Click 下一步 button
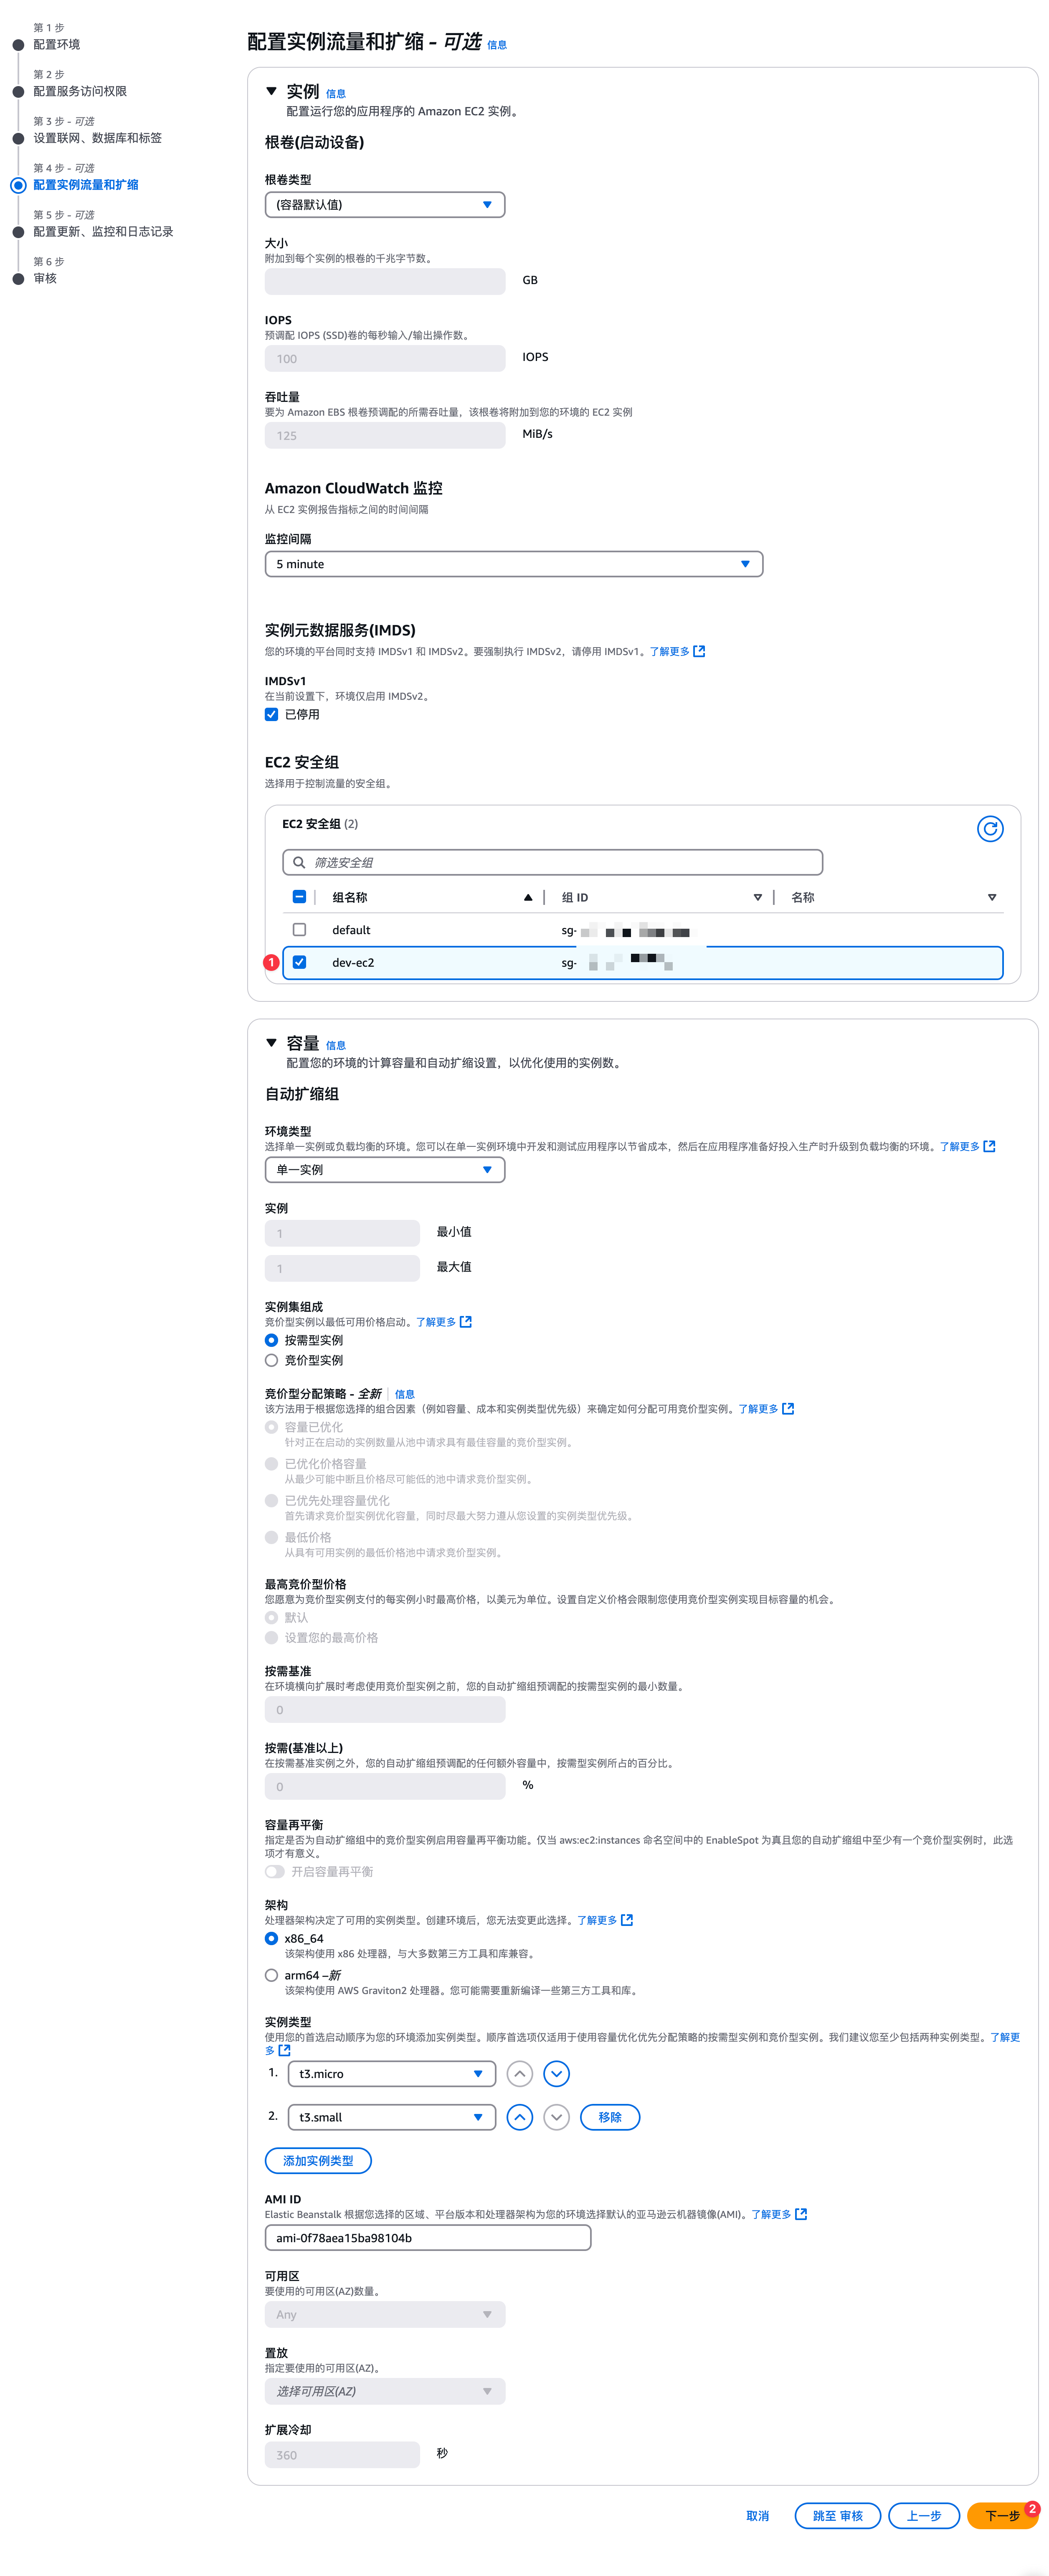The image size is (1049, 2576). tap(1000, 2515)
